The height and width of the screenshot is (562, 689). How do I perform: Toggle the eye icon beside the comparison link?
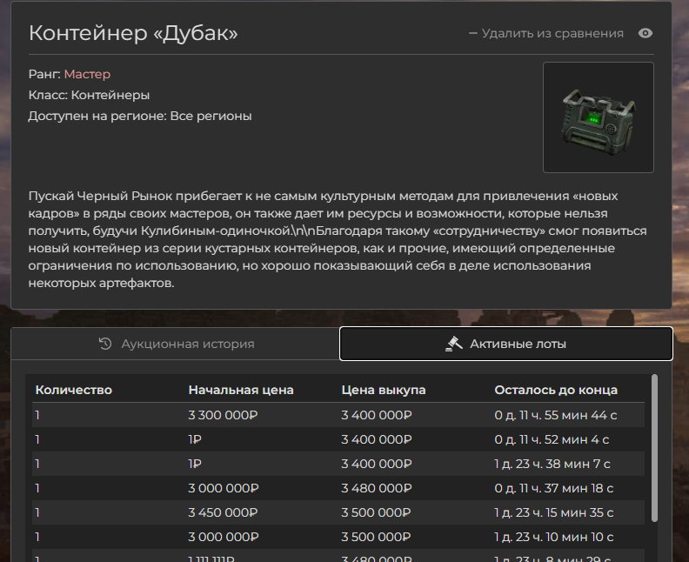tap(646, 34)
